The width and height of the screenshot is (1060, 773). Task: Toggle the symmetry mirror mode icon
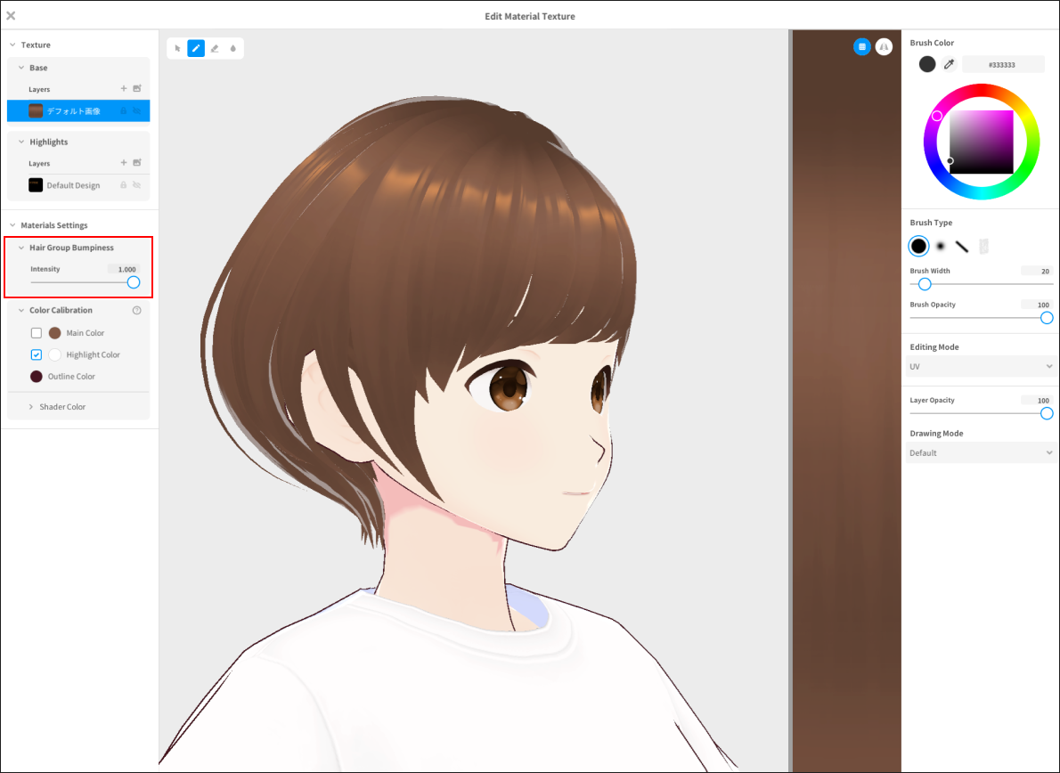[x=884, y=46]
